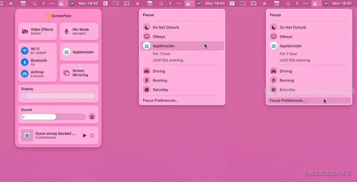Click the Saturday house icon in the right Focus menu
The image size is (357, 182).
[x=274, y=90]
